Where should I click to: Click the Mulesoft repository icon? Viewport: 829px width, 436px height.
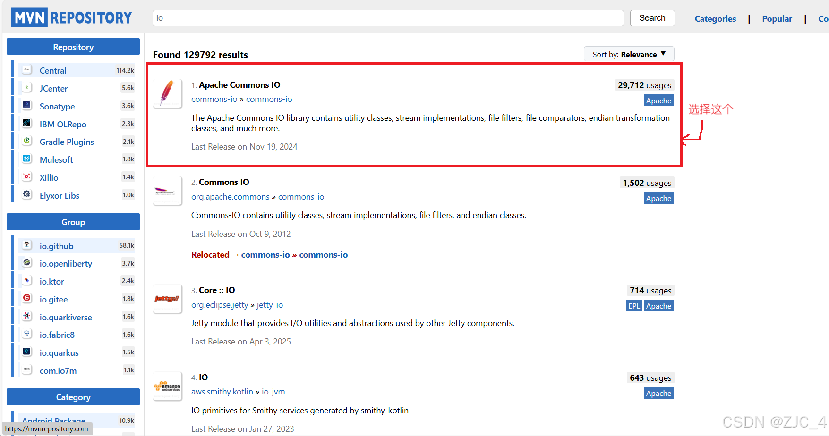click(27, 159)
